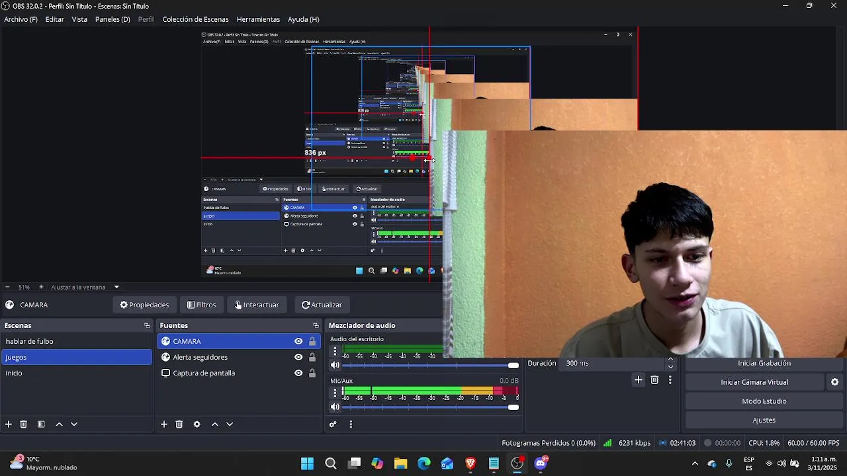Screen dimensions: 847x476
Task: Mute Mic/Aux speaker icon
Action: (335, 407)
